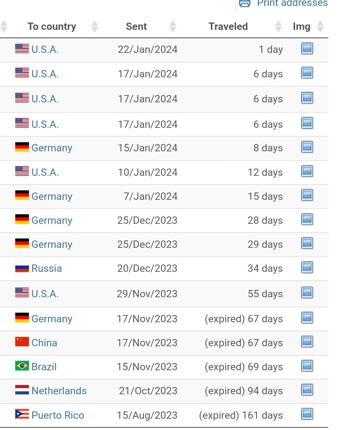Open image icon for Puerto Rico postcard
The height and width of the screenshot is (430, 343).
pos(307,414)
